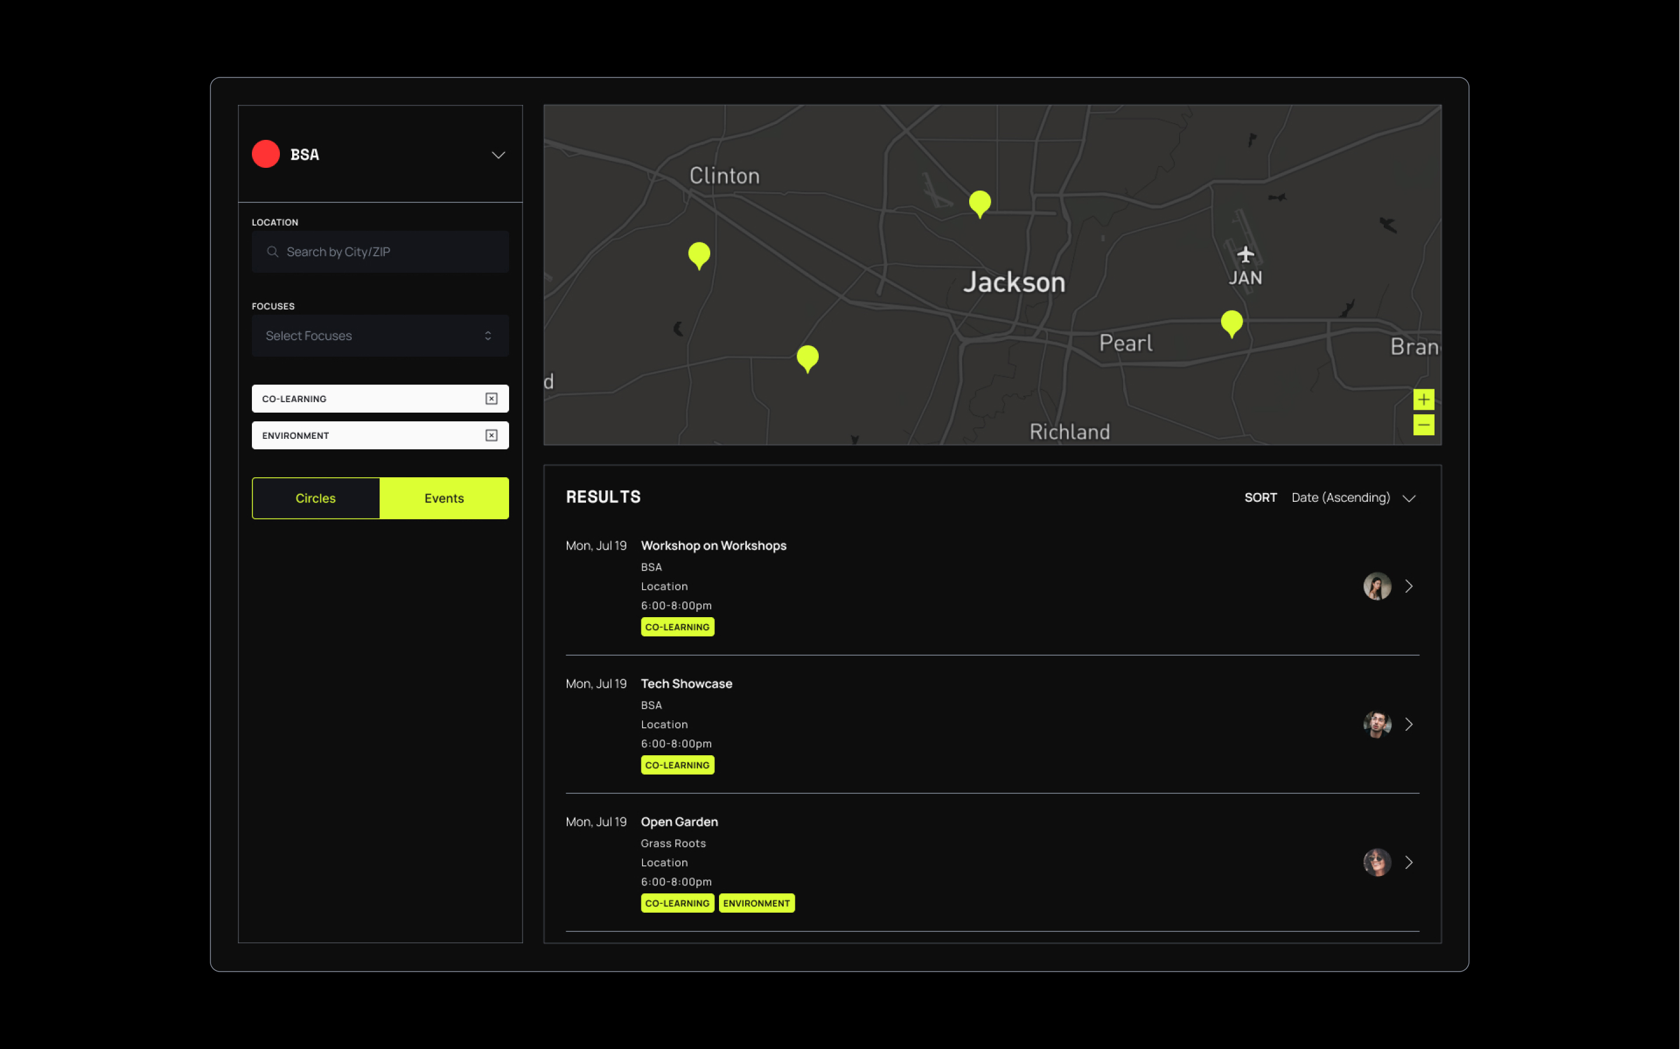Click arrow chevron for Workshop on Workshops
The height and width of the screenshot is (1049, 1680).
coord(1409,586)
